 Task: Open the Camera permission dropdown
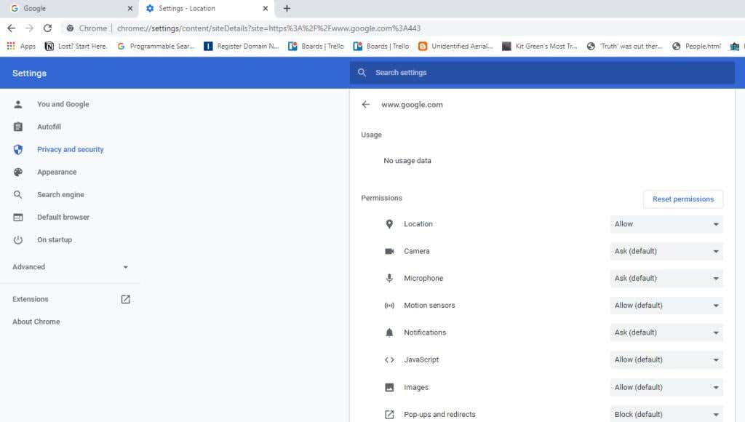[x=666, y=252]
